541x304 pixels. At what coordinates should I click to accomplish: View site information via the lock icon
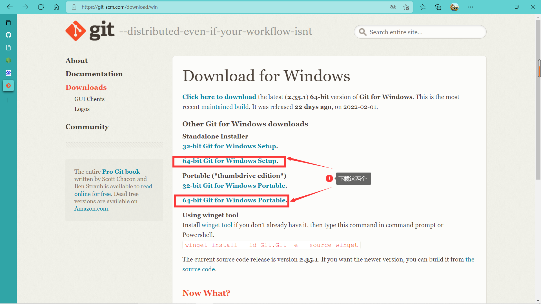(x=74, y=7)
